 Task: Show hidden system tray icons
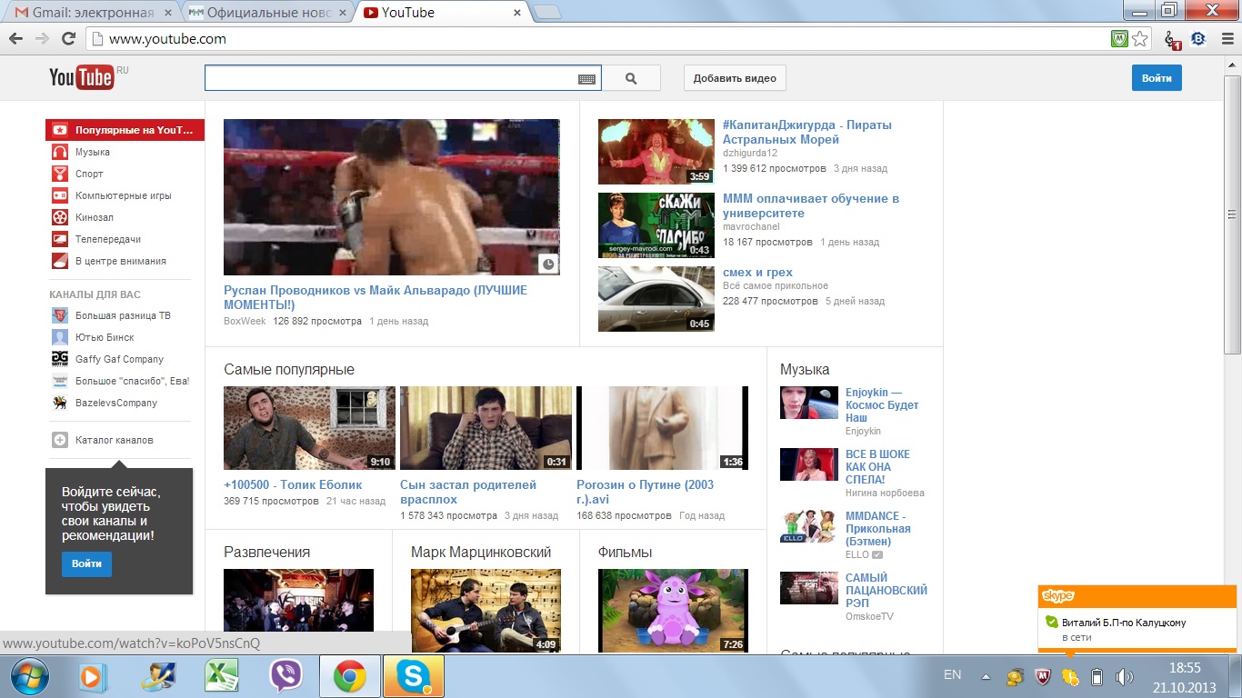986,677
